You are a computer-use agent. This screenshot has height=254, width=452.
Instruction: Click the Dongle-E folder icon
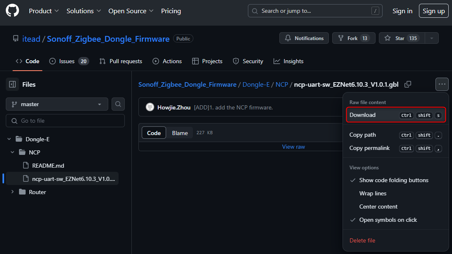(x=19, y=139)
